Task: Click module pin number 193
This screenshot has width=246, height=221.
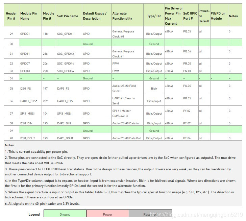Action: (x=45, y=138)
